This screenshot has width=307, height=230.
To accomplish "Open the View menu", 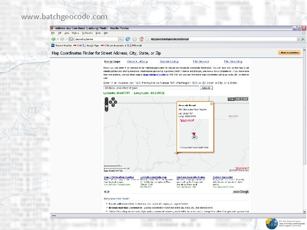I will [x=67, y=33].
